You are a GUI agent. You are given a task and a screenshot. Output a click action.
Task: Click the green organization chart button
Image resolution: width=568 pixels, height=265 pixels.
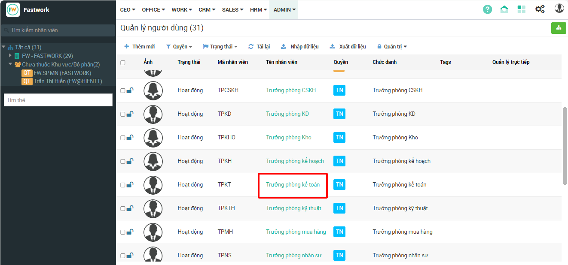559,28
